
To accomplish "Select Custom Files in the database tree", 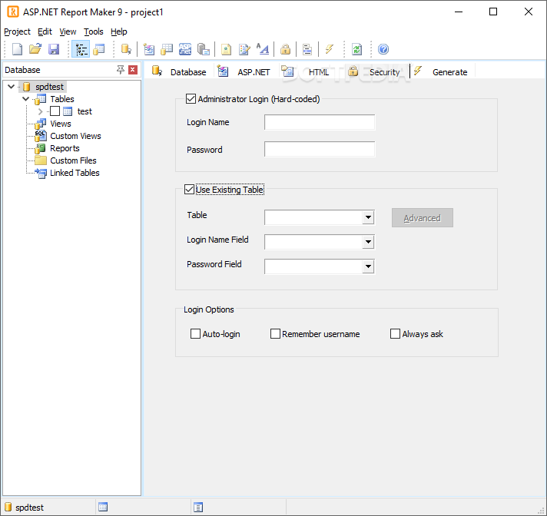I will coord(73,160).
